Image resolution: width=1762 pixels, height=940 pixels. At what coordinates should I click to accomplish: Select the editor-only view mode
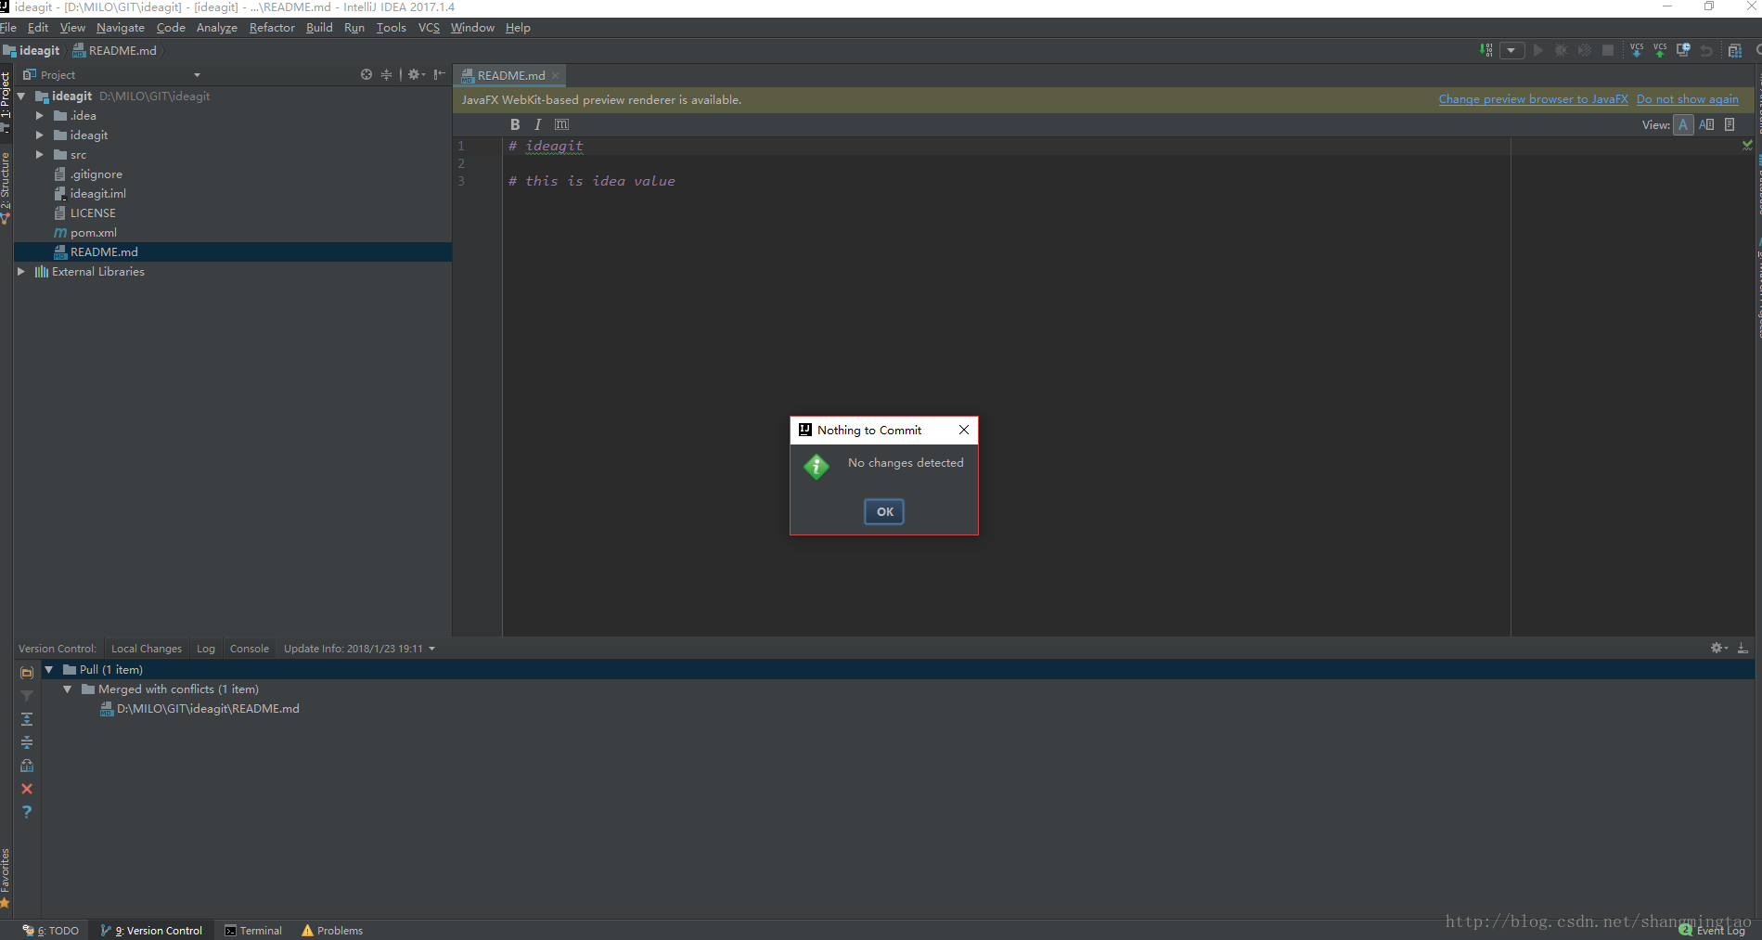pyautogui.click(x=1683, y=124)
